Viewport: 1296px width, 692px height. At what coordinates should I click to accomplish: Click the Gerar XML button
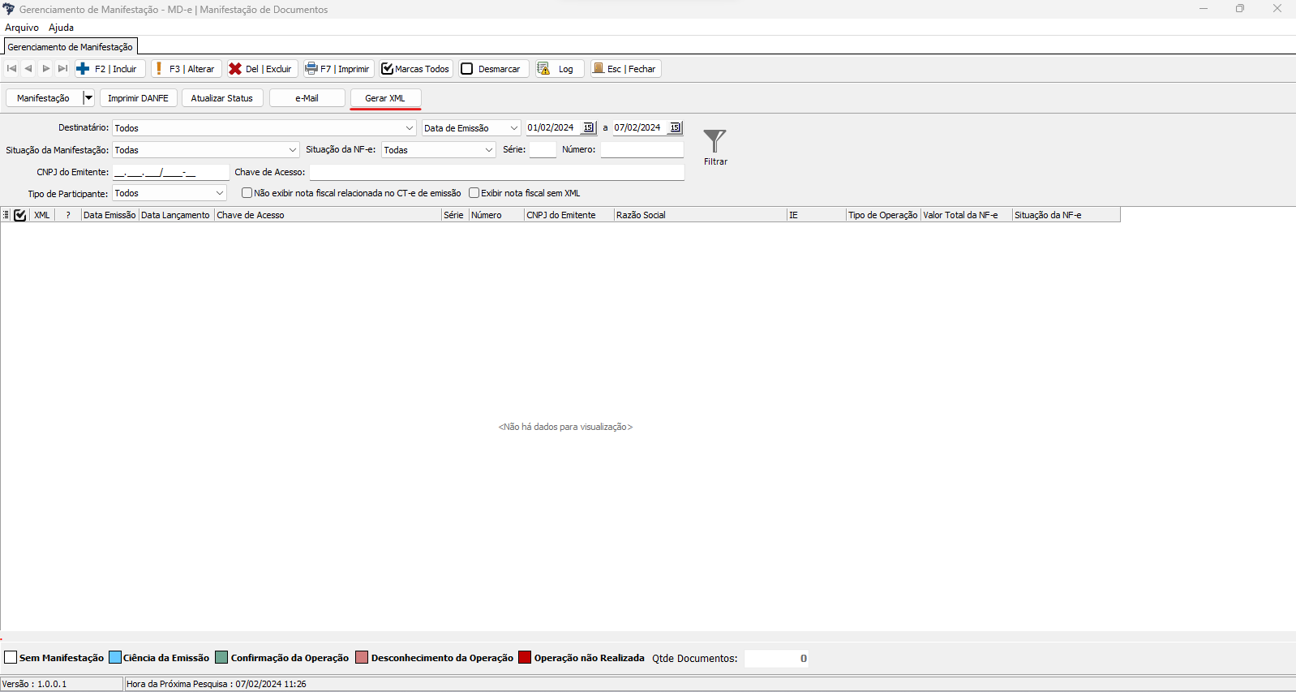pyautogui.click(x=385, y=98)
